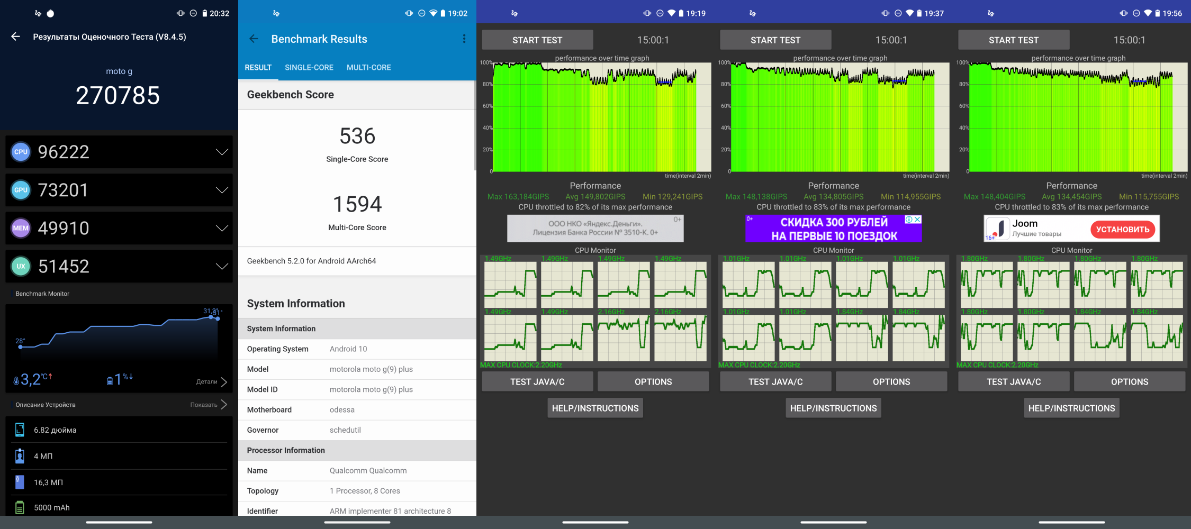
Task: Tap the rear camera icon beside 16,3 МП
Action: point(20,482)
